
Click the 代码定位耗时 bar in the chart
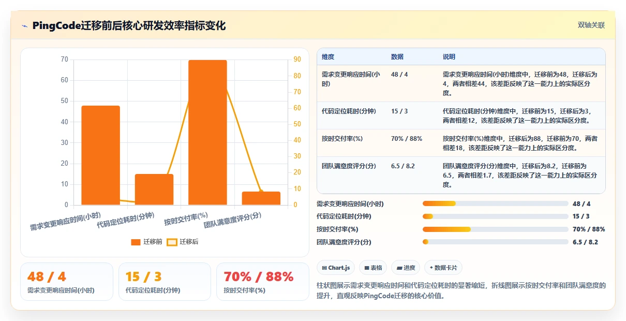click(154, 189)
